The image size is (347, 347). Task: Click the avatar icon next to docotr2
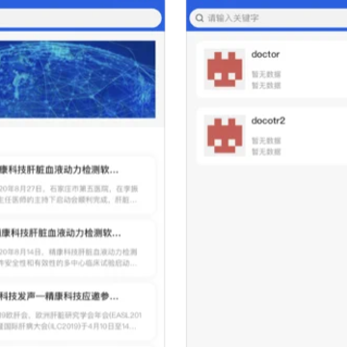coord(225,136)
